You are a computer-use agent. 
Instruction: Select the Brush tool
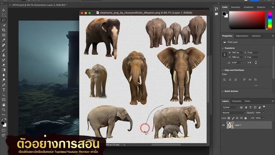pos(3,50)
